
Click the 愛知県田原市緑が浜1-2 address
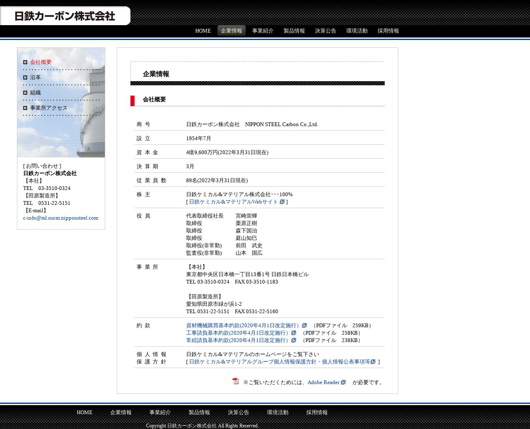coord(214,304)
